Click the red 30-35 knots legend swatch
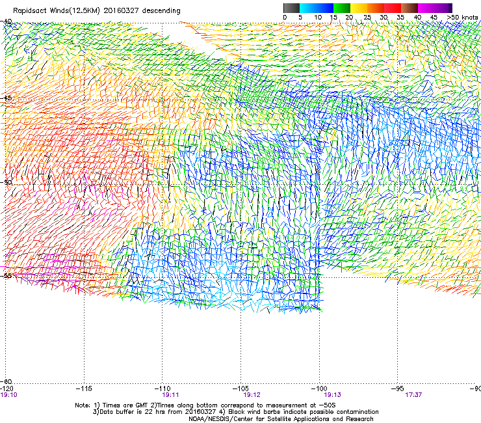Screen dimensions: 481x423 point(393,8)
